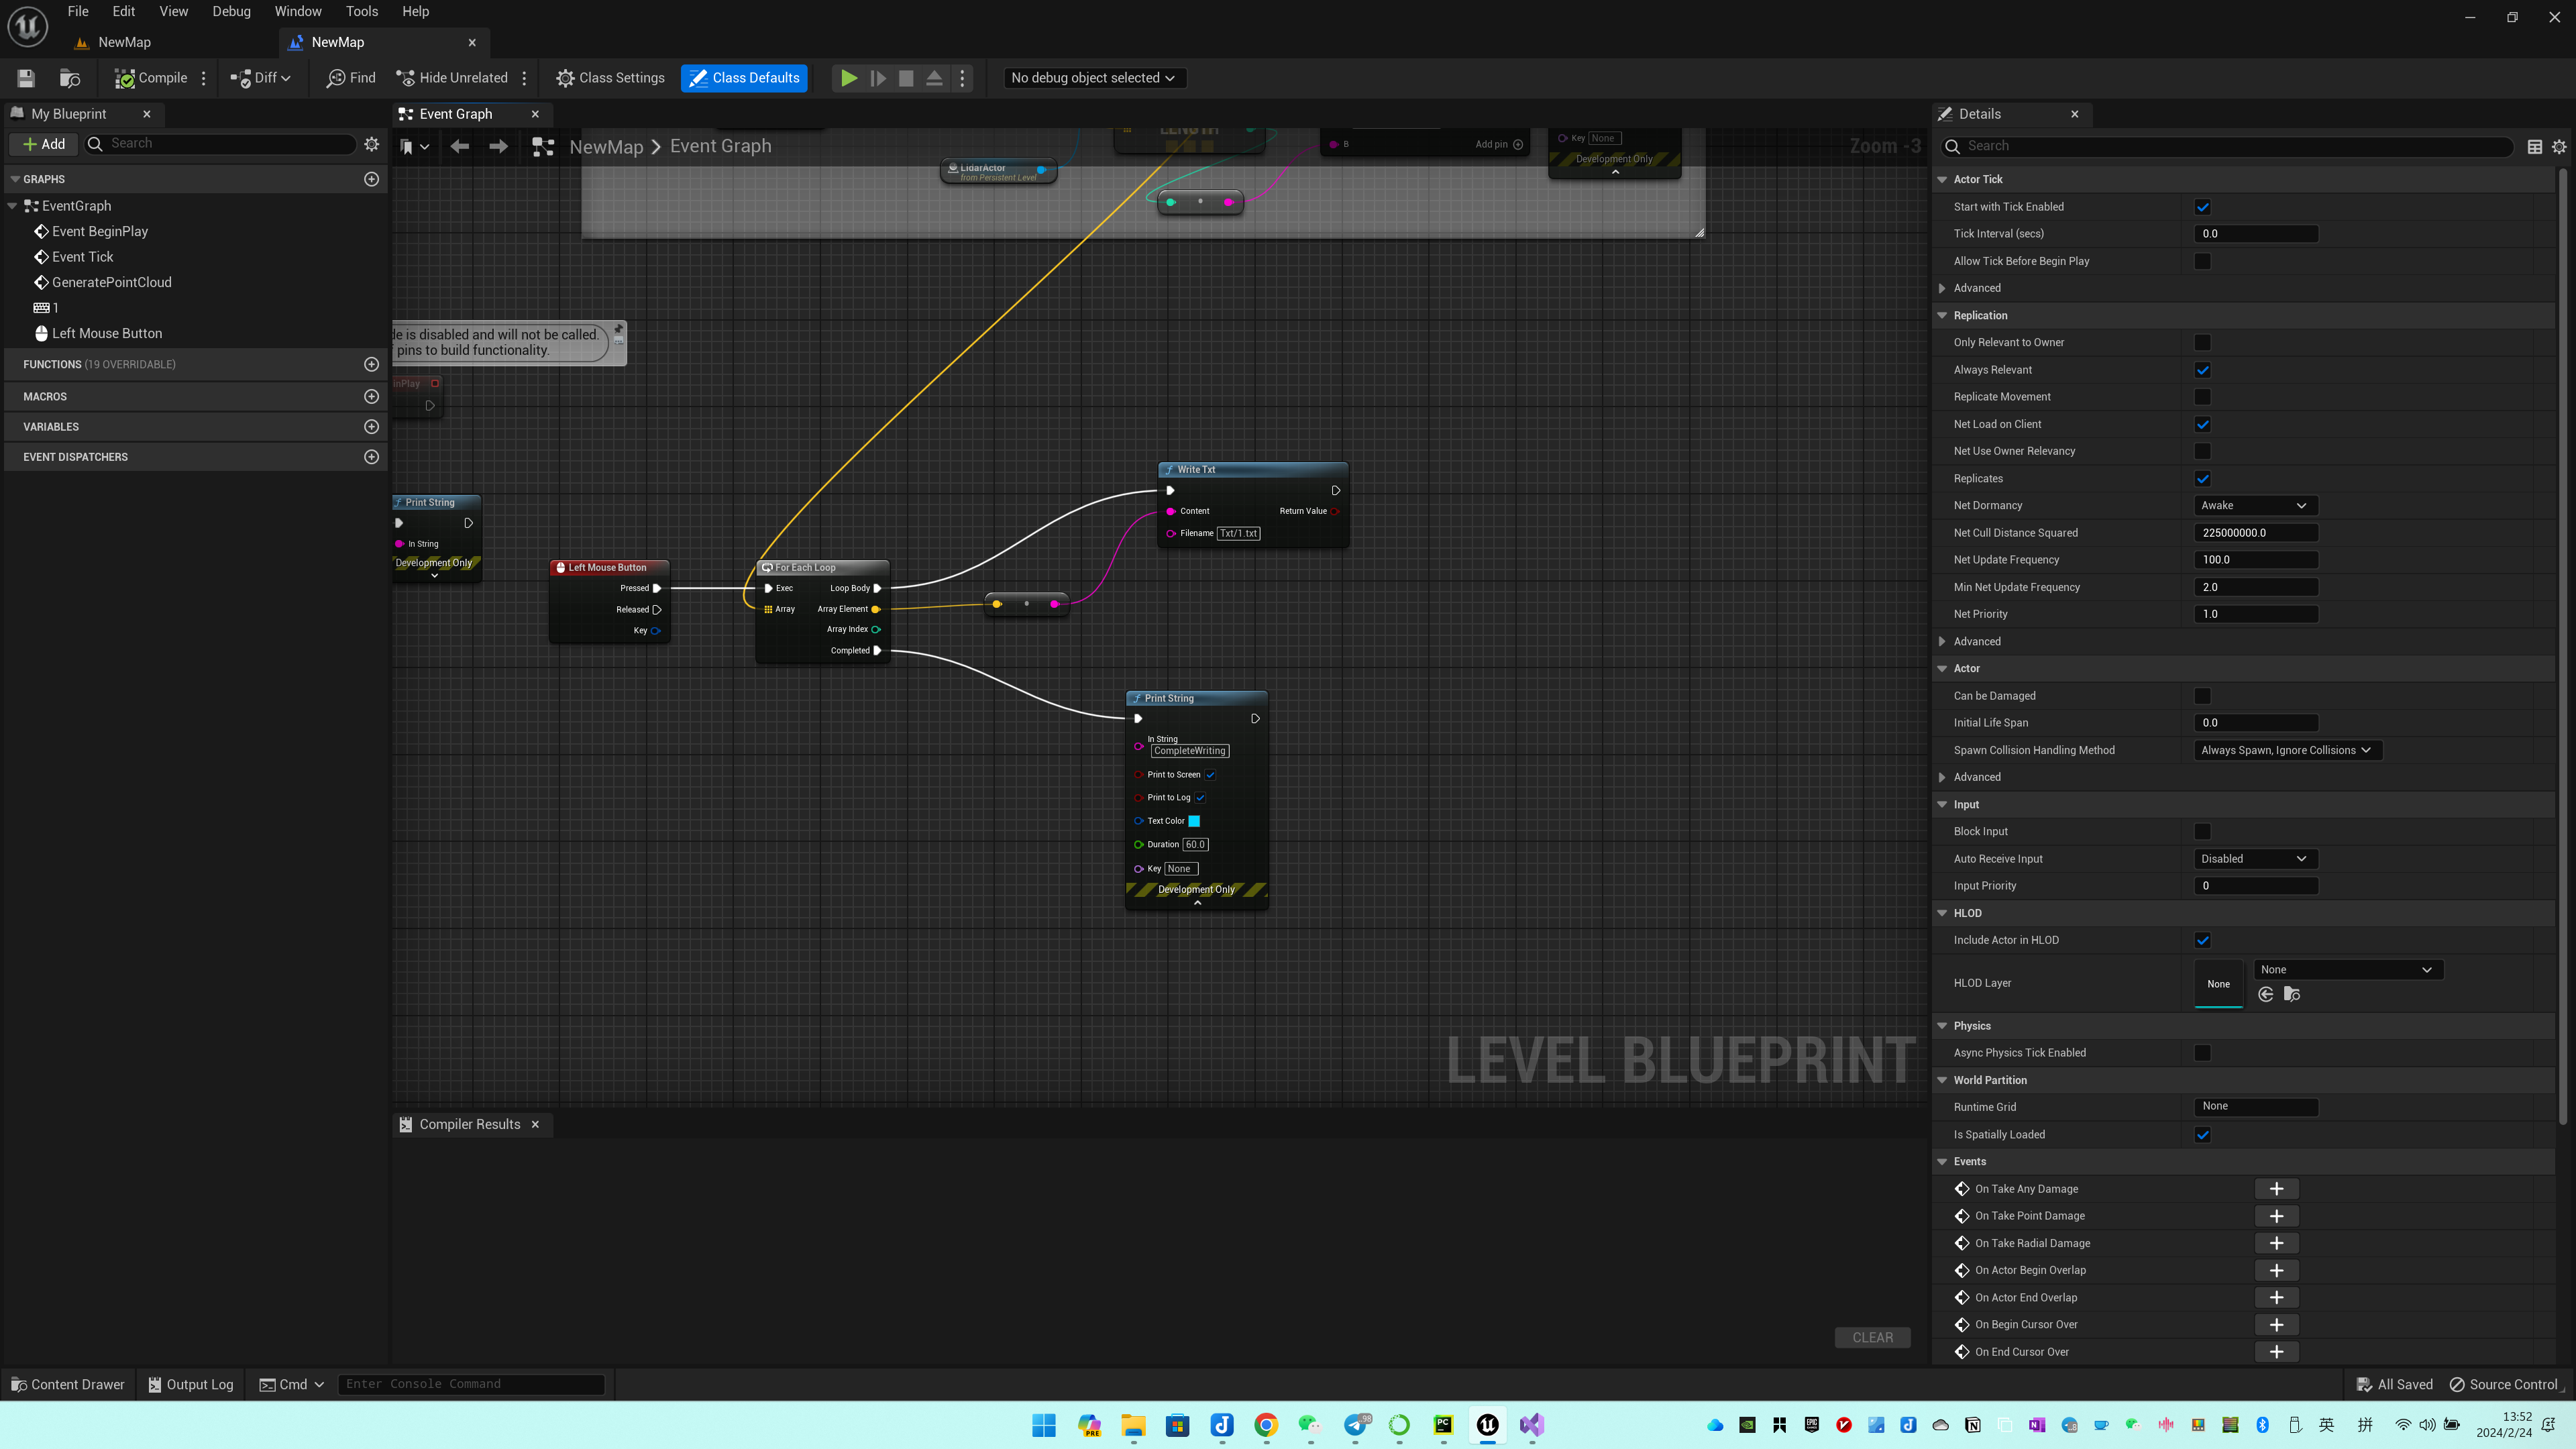Open the File menu

[x=78, y=11]
